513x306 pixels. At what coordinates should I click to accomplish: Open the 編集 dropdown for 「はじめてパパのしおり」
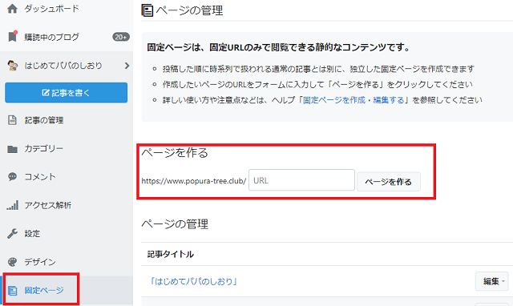coord(491,281)
